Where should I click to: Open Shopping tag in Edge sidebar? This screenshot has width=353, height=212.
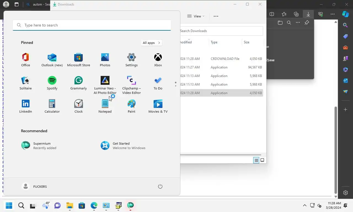tap(345, 36)
